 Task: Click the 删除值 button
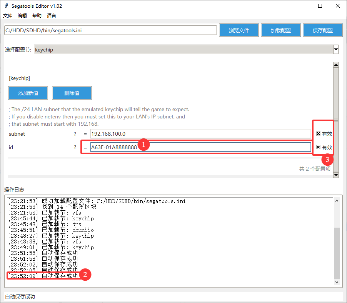[x=72, y=93]
